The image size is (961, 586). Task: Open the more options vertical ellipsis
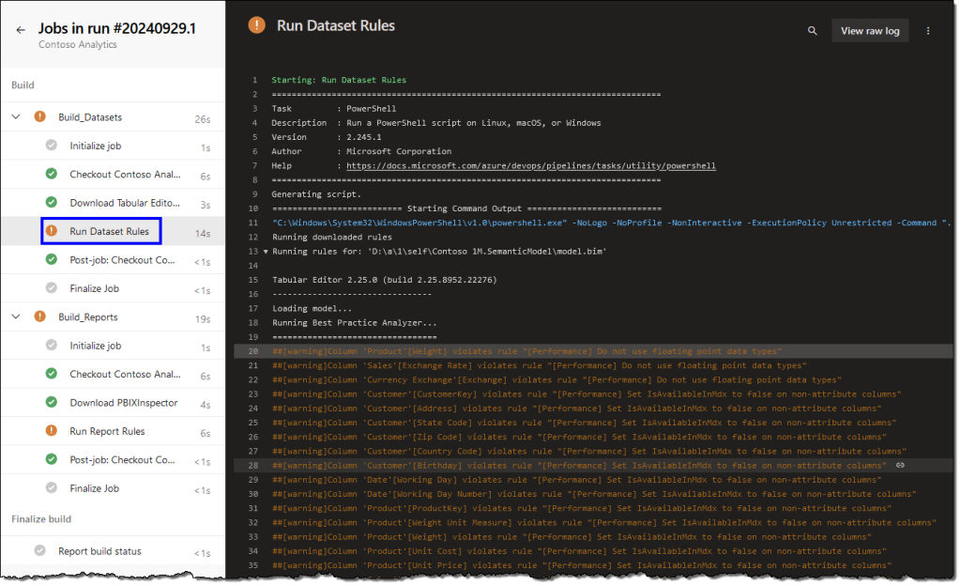tap(928, 31)
